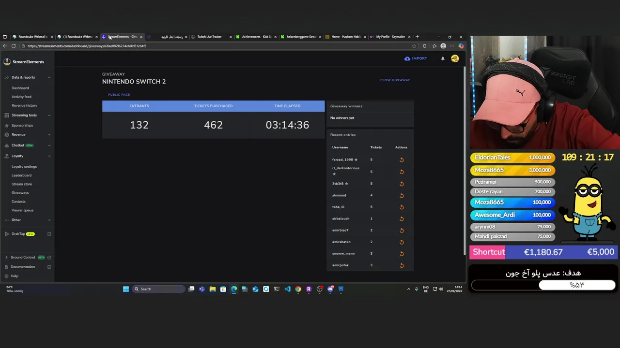
Task: Switch to My Profile - Keymailer tab
Action: 390,37
